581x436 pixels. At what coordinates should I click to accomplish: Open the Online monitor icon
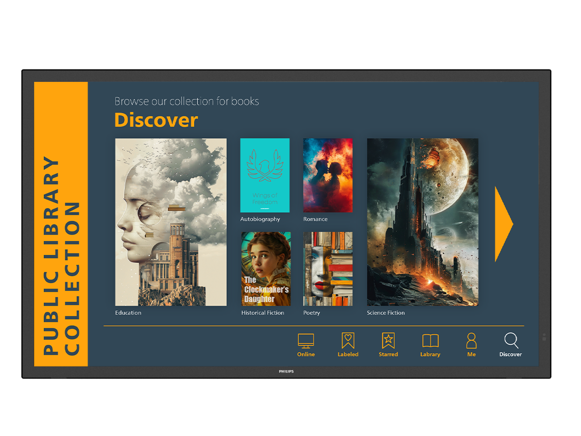pos(305,341)
